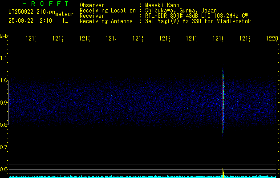Screen dimensions: 280x178
Task: Click the kHz axis unit label
Action: coord(4,36)
